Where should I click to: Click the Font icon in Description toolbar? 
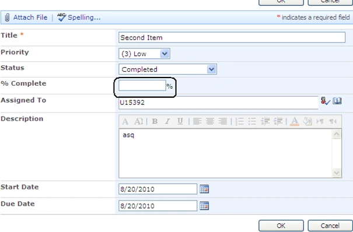click(125, 122)
